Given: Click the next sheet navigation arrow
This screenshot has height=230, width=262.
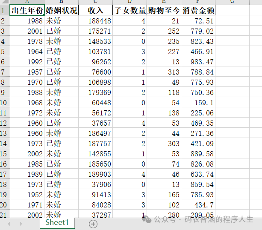Looking at the screenshot, I should [x=20, y=224].
